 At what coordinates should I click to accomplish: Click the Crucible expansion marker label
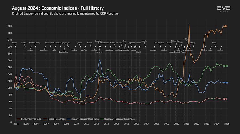pyautogui.click(x=94, y=50)
